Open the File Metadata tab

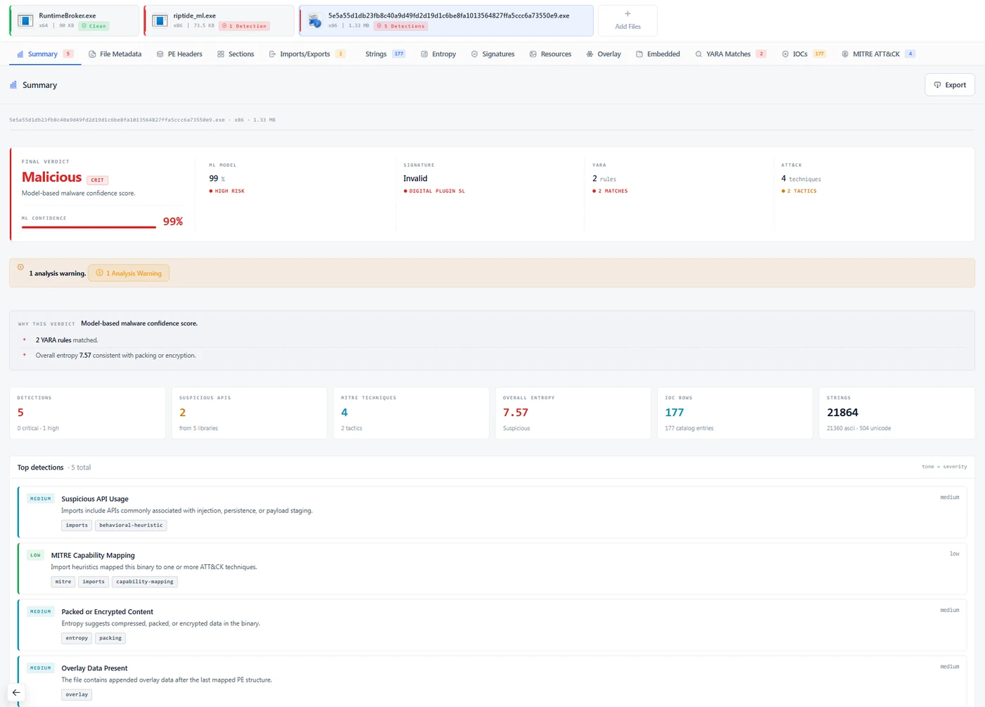pyautogui.click(x=115, y=54)
